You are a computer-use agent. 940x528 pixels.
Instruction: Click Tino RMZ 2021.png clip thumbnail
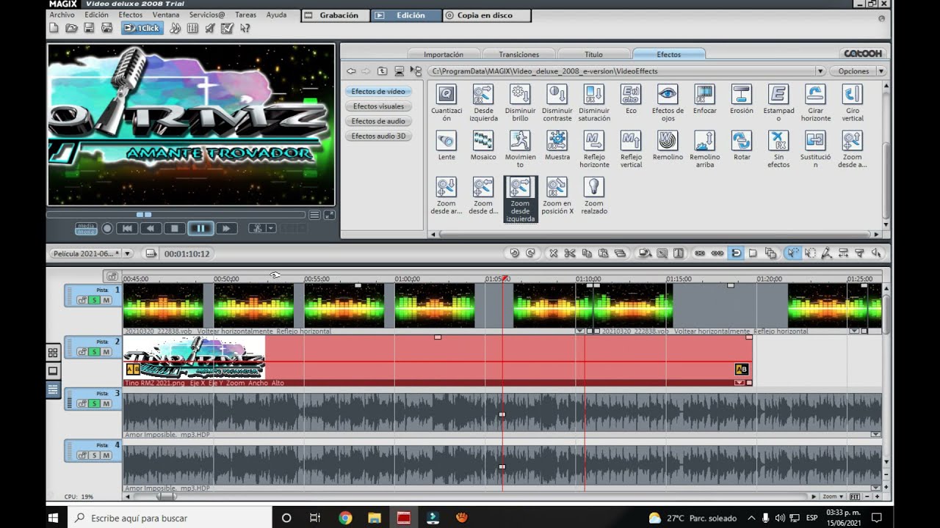point(194,358)
